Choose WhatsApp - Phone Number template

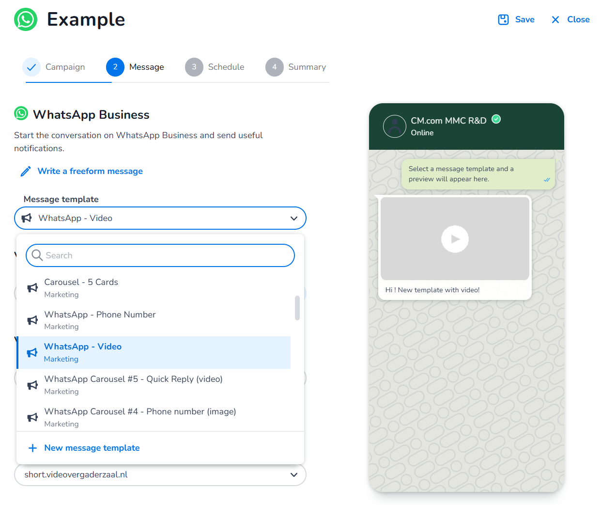[100, 320]
